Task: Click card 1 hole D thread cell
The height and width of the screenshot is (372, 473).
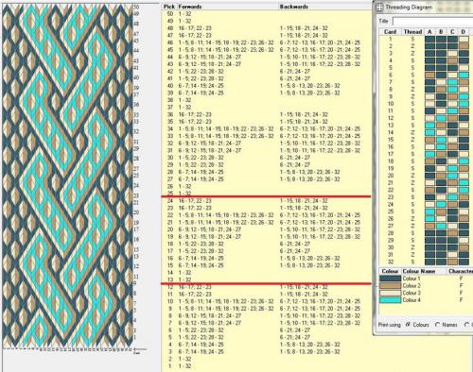Action: point(464,40)
